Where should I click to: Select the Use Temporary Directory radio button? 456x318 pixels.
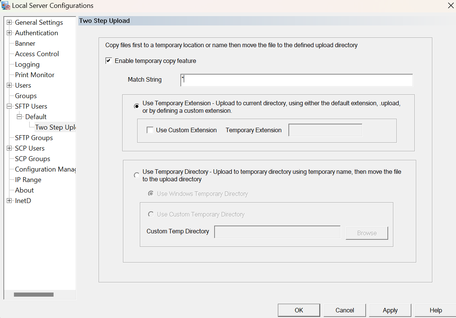[137, 175]
